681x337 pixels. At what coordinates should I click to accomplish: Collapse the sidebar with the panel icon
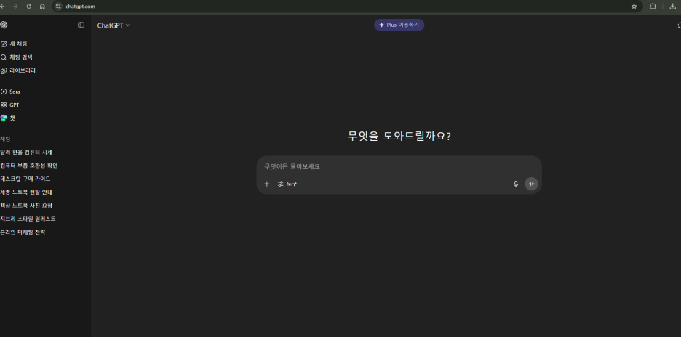pyautogui.click(x=81, y=25)
